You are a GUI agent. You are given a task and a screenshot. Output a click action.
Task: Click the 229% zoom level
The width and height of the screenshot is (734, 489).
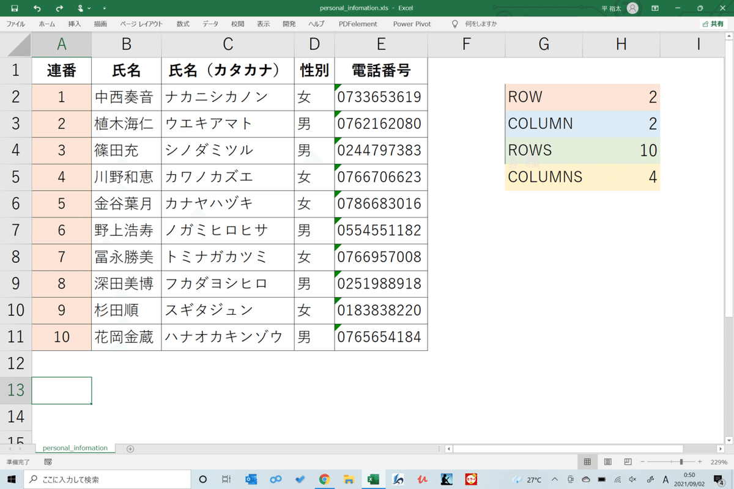click(x=719, y=462)
